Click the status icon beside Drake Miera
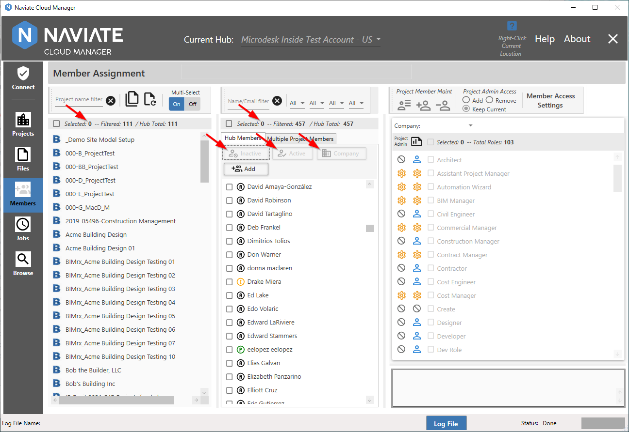The height and width of the screenshot is (432, 629). (240, 281)
